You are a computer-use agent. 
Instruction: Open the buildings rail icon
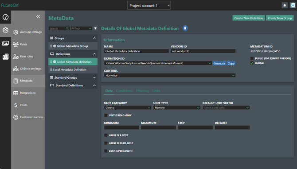(5, 57)
